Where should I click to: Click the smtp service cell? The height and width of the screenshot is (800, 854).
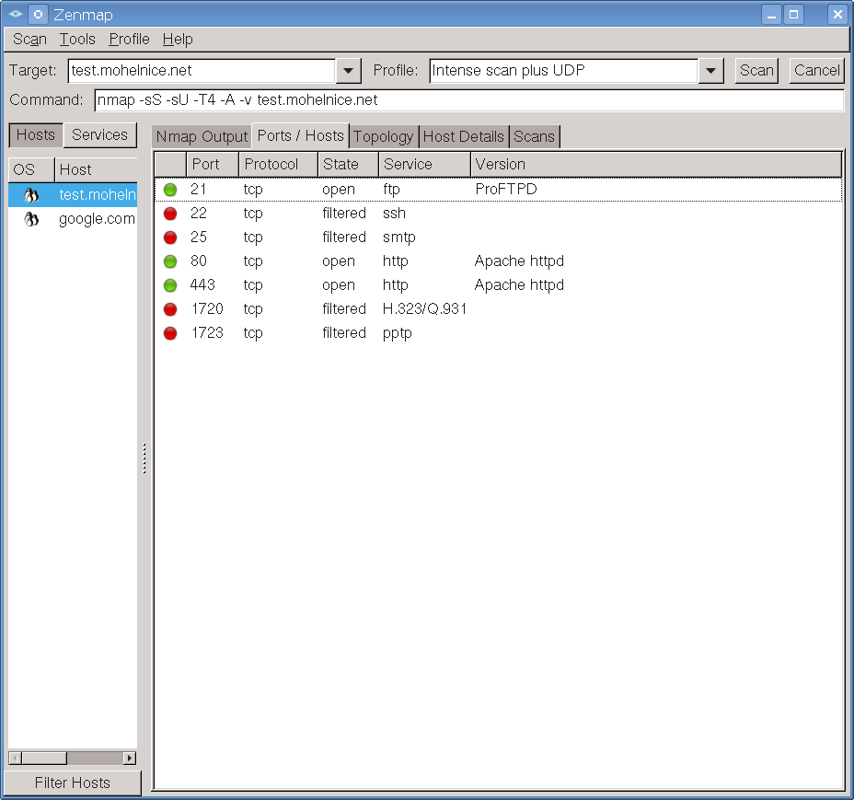tap(399, 238)
